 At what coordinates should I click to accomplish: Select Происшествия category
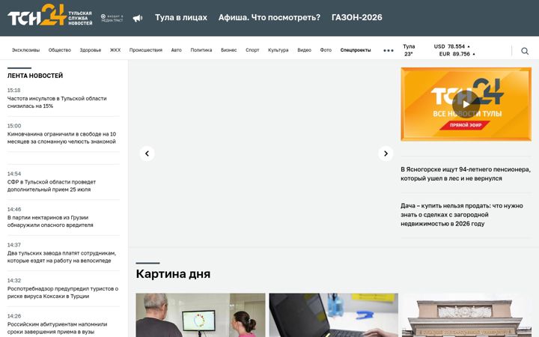pyautogui.click(x=146, y=50)
